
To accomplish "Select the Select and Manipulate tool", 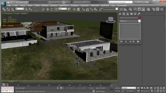I will pos(74,9).
